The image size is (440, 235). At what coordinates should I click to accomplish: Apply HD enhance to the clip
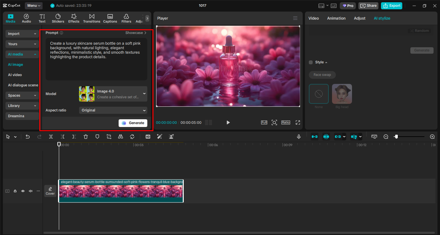(x=148, y=137)
